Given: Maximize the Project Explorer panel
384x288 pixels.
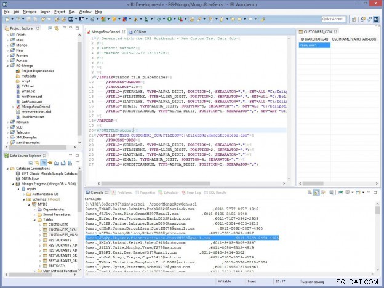Looking at the screenshot, I should pos(77,28).
